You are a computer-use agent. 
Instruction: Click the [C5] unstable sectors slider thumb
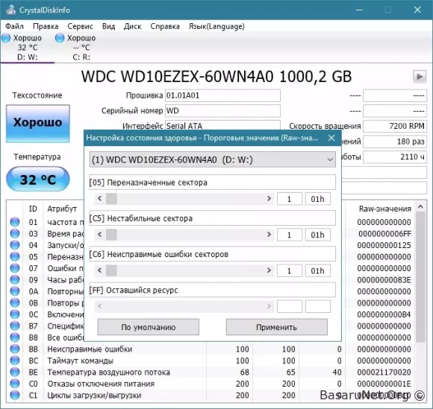pyautogui.click(x=111, y=235)
